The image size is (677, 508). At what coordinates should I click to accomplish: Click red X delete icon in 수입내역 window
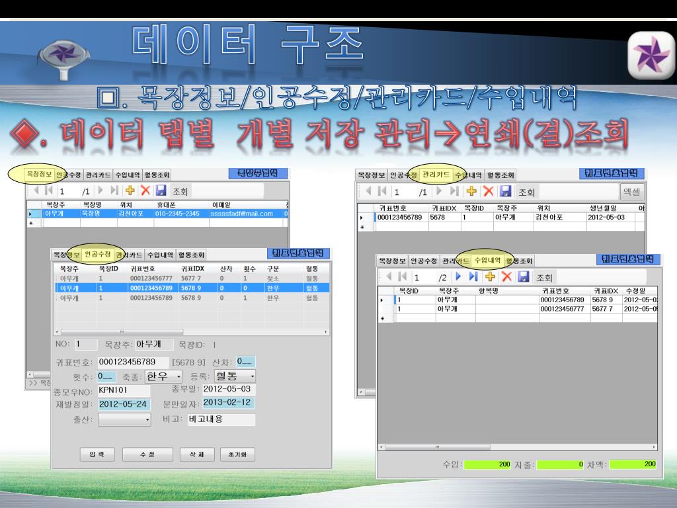pyautogui.click(x=506, y=276)
